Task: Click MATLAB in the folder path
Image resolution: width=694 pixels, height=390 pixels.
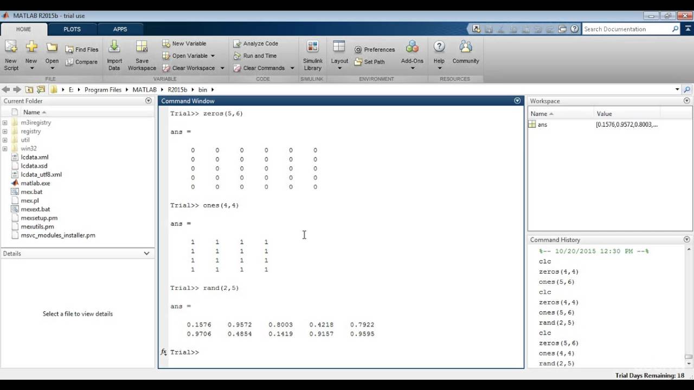Action: [144, 89]
